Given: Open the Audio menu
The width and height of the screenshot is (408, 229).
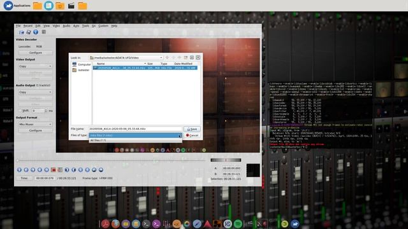Looking at the screenshot, I should click(66, 26).
